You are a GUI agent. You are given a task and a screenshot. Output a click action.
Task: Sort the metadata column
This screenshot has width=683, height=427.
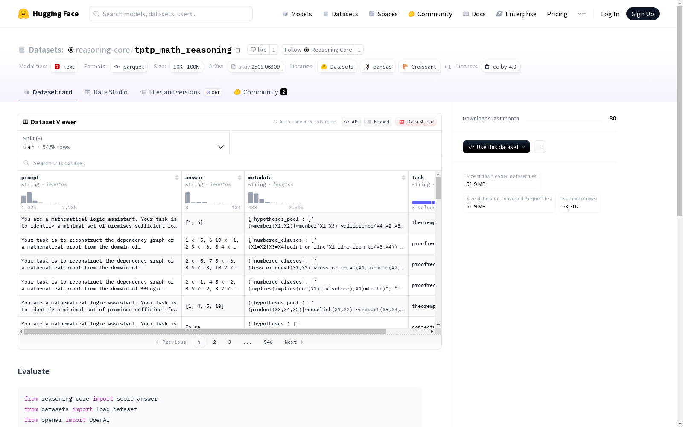click(403, 178)
